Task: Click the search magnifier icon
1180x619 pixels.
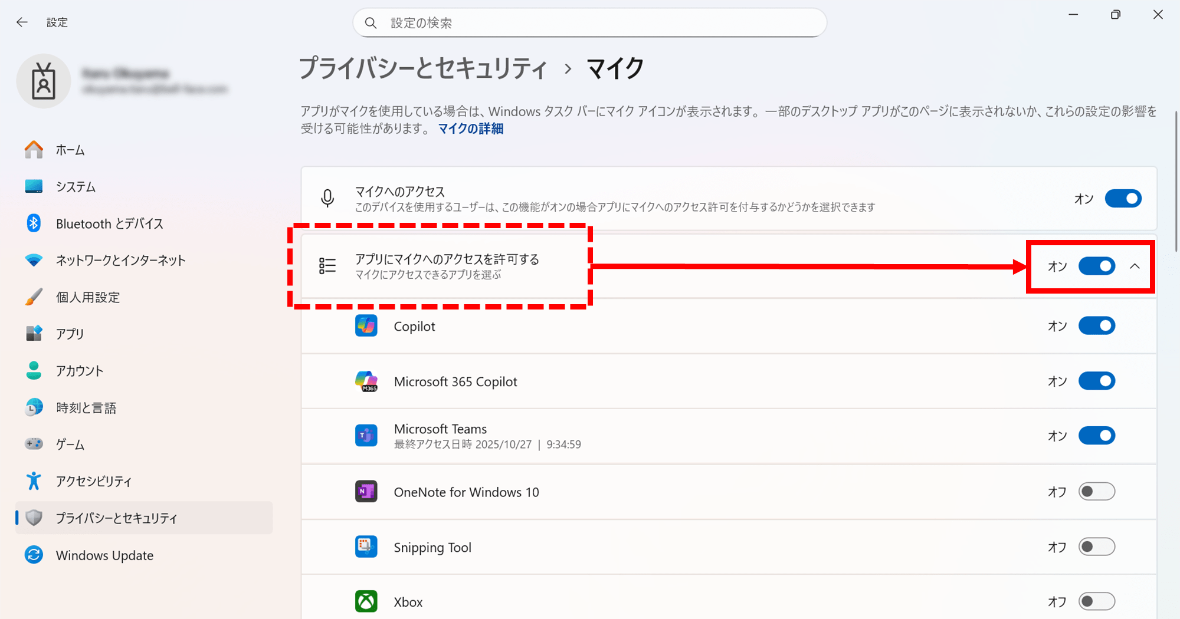Action: [371, 23]
